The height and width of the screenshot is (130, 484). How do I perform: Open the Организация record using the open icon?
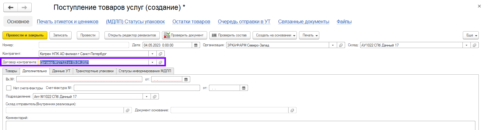340,45
